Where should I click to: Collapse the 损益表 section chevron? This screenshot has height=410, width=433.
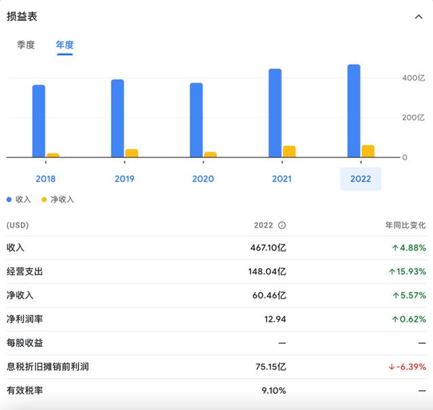(x=417, y=18)
